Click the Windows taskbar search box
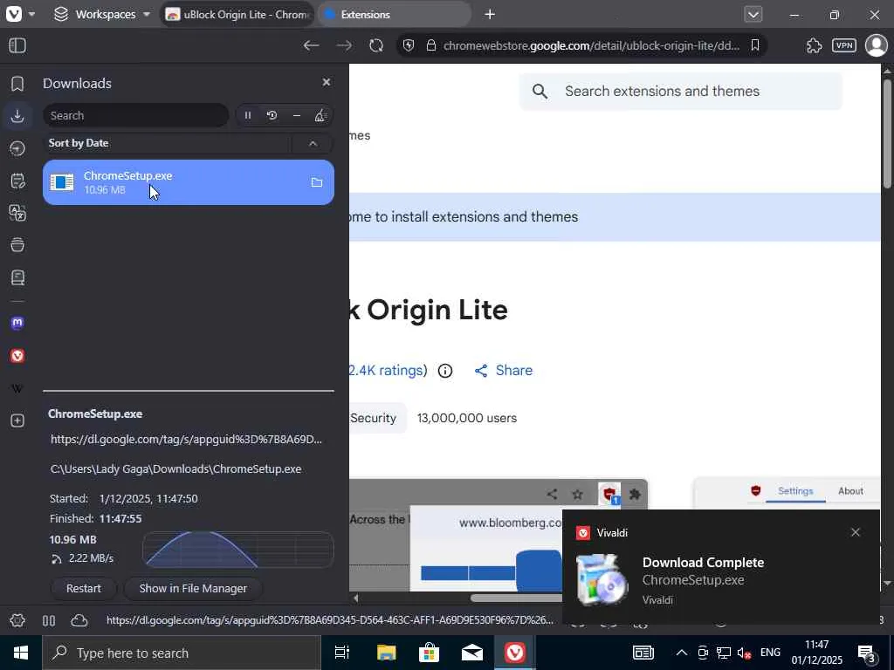This screenshot has height=670, width=894. [182, 653]
